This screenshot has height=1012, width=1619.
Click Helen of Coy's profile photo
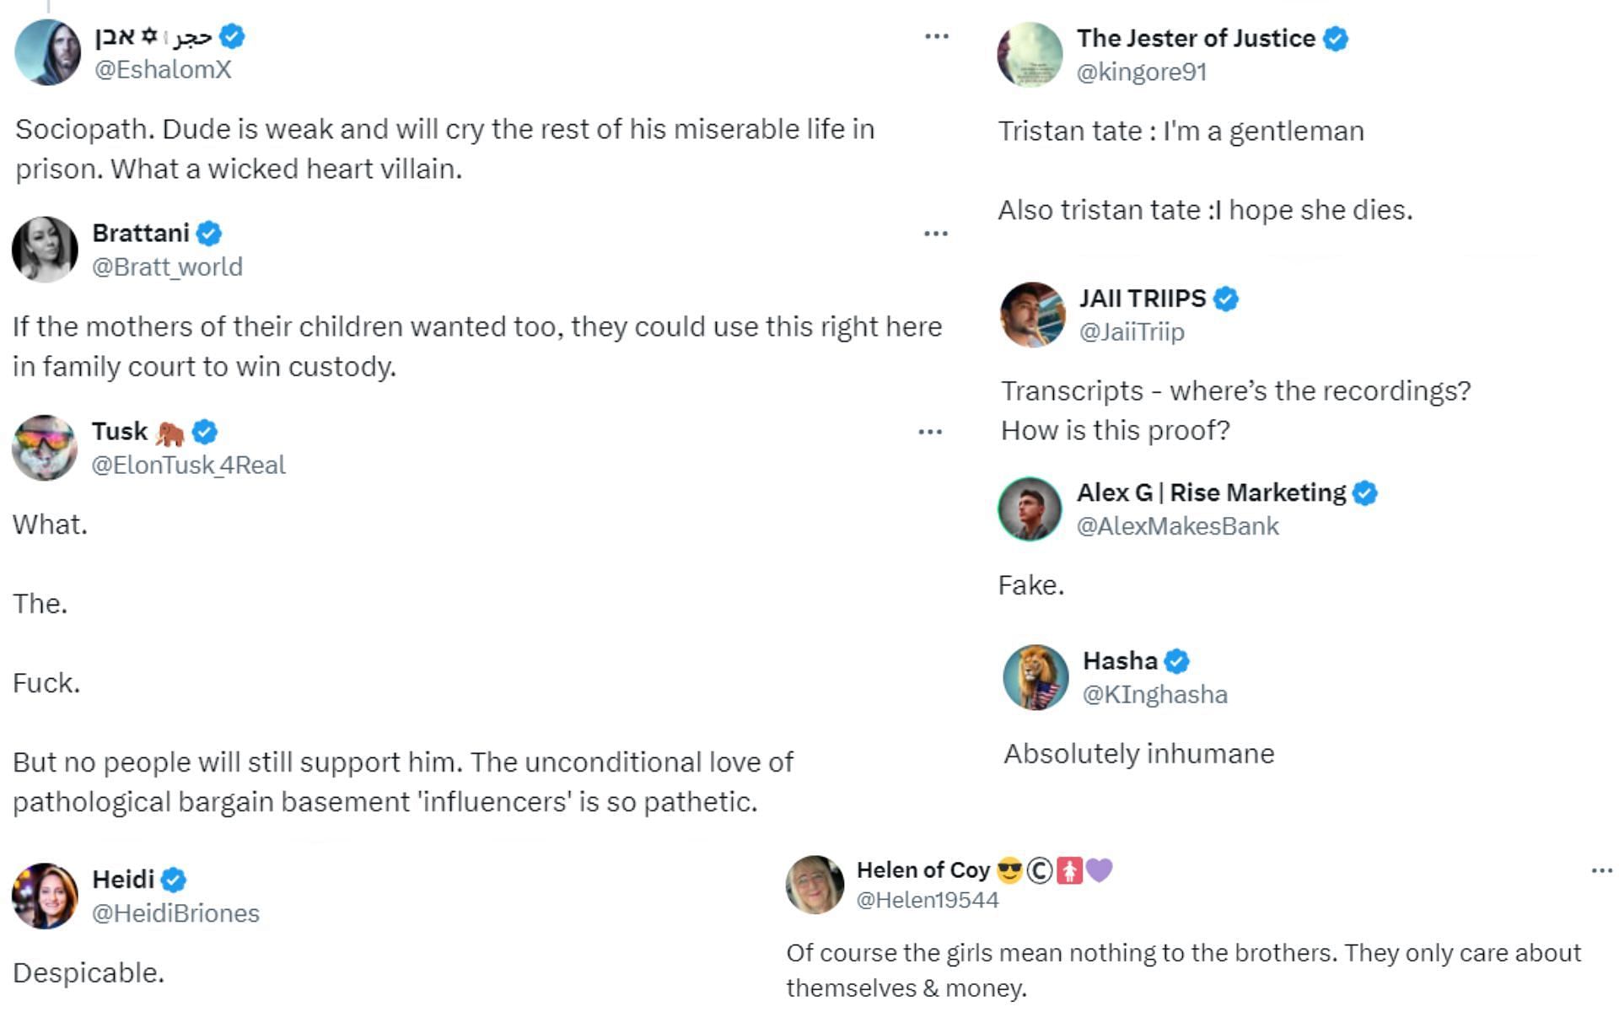[815, 885]
